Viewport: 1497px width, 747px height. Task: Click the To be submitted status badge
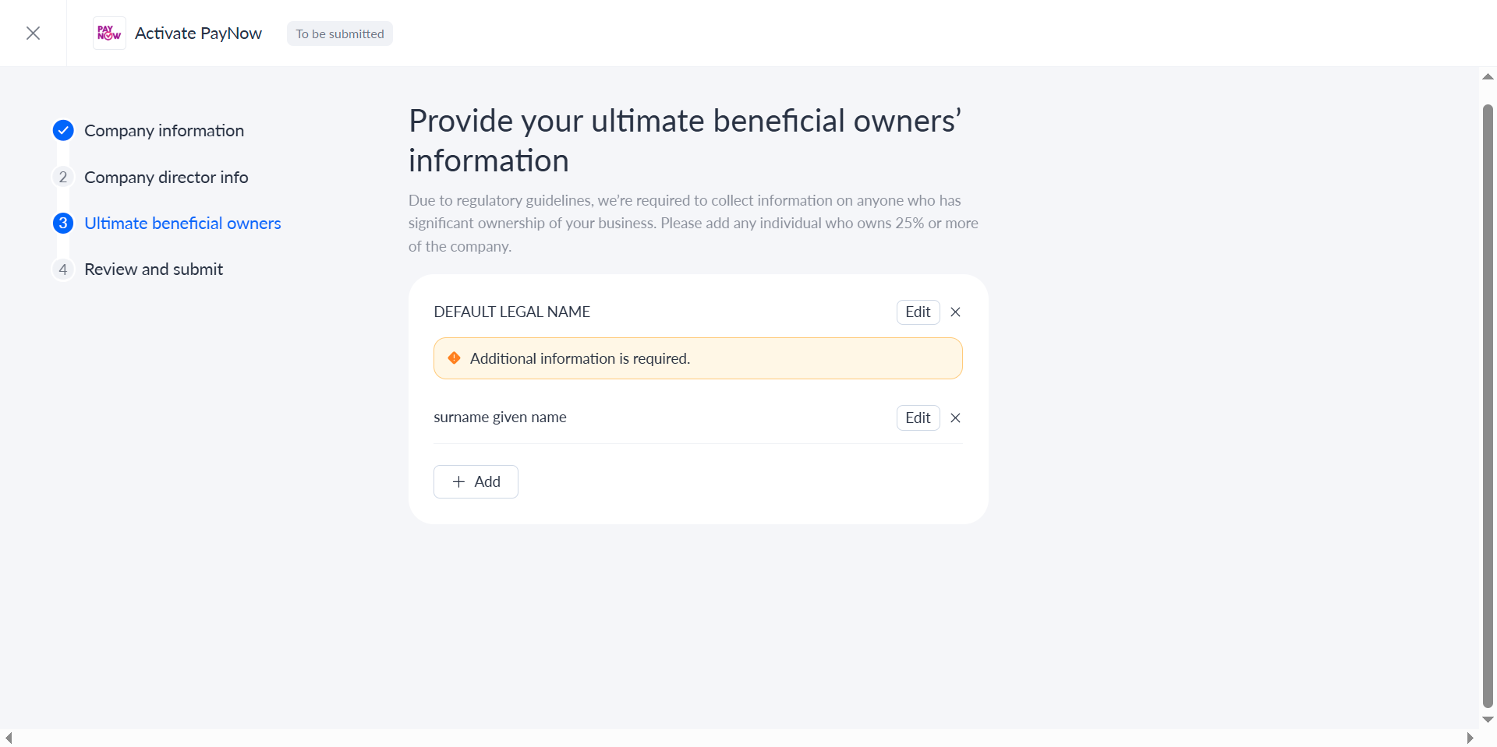pos(340,34)
